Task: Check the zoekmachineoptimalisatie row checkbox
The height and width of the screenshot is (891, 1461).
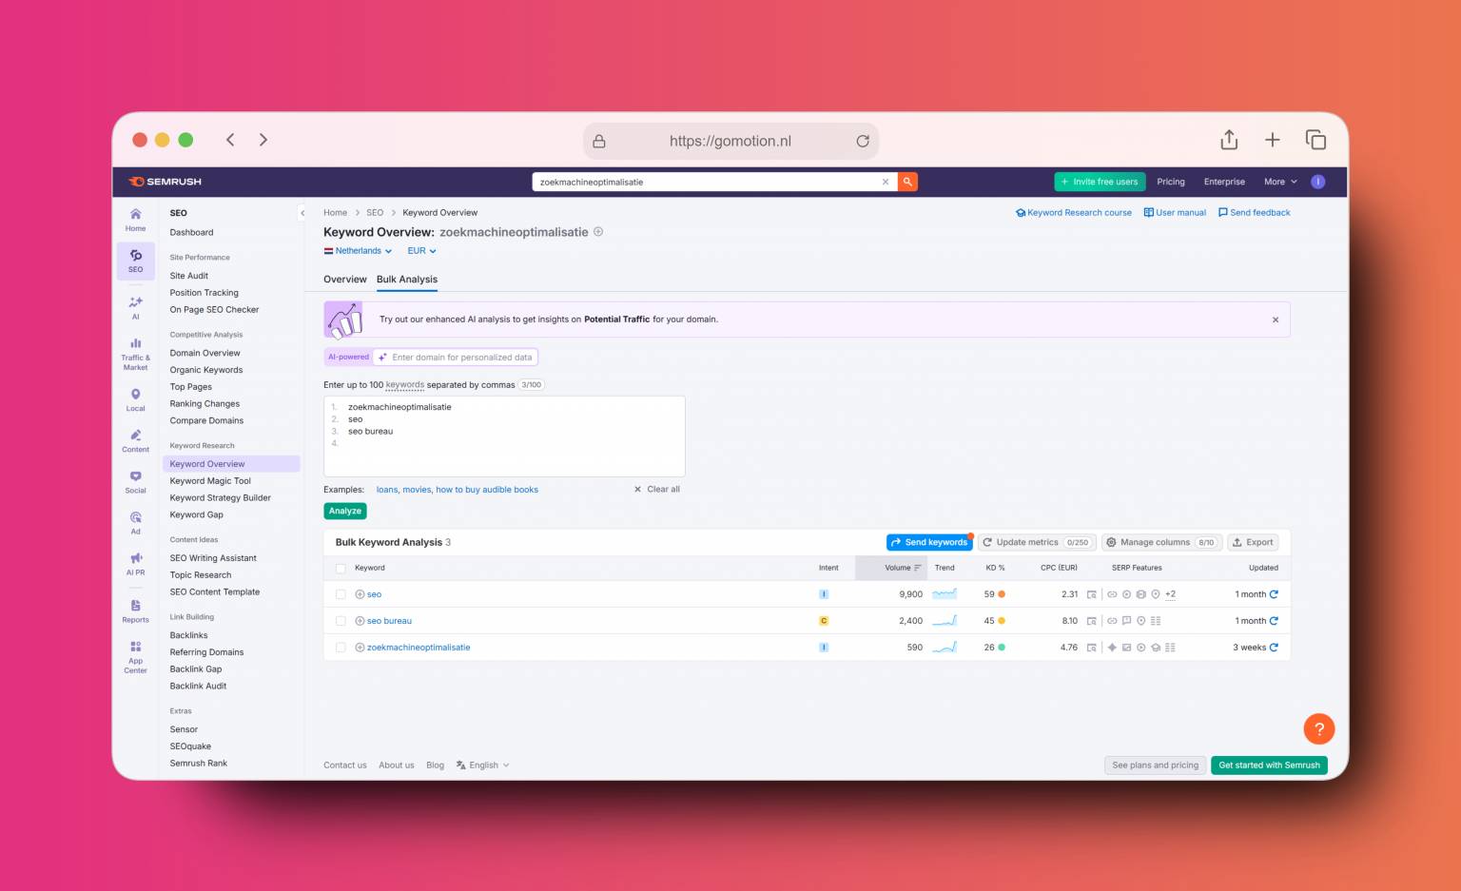Action: point(341,648)
